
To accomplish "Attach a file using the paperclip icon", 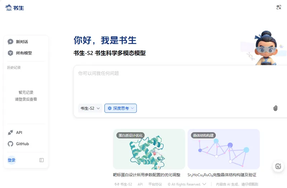I will tap(275, 108).
